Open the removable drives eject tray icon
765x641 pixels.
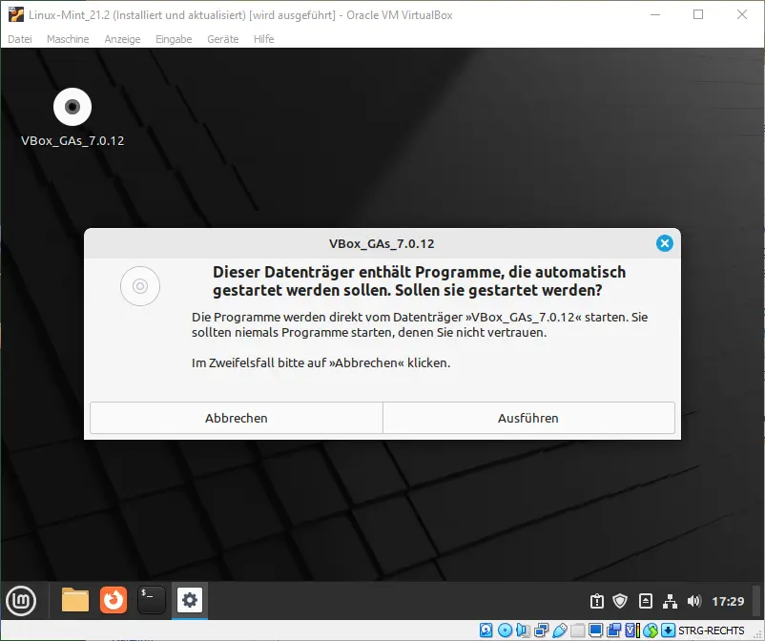tap(646, 601)
